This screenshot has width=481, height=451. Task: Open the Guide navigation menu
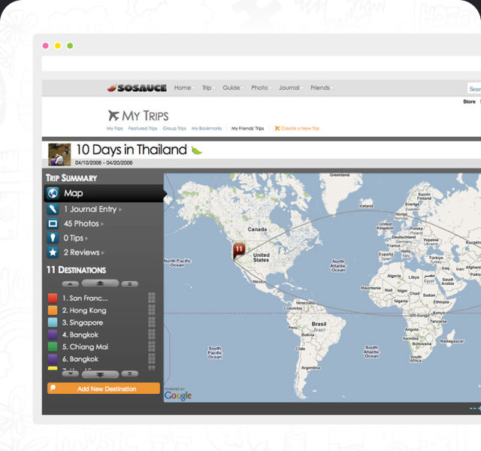232,88
